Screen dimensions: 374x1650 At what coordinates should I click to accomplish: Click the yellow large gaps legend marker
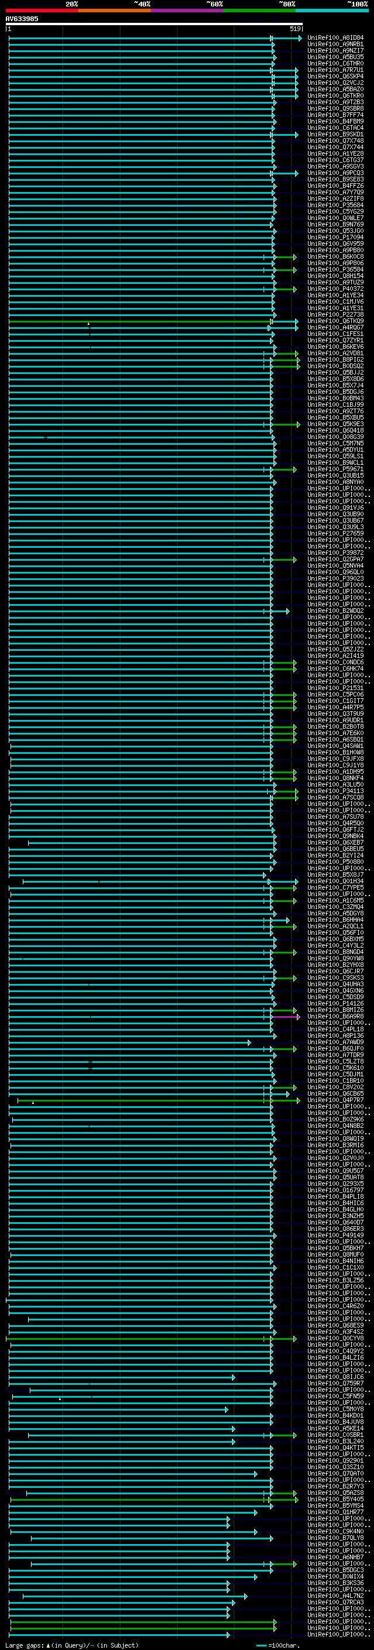click(48, 1645)
